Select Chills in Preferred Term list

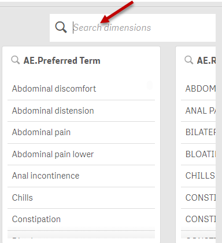tap(81, 198)
